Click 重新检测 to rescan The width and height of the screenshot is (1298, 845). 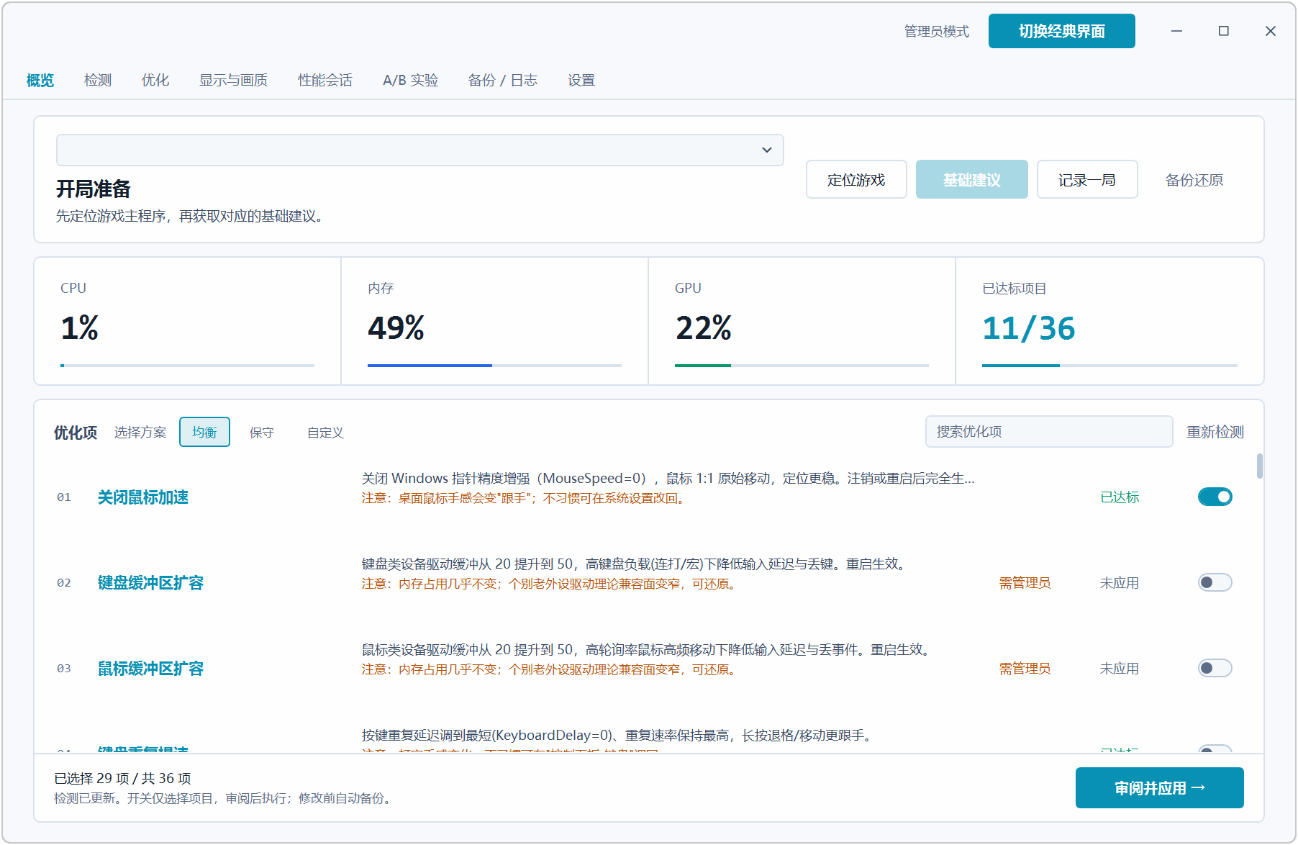[x=1215, y=431]
